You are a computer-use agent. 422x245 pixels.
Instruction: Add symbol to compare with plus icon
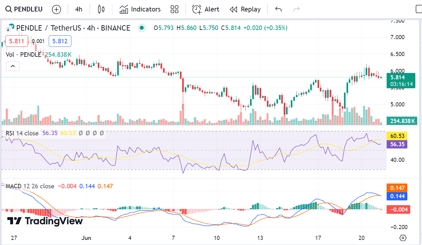[x=56, y=10]
